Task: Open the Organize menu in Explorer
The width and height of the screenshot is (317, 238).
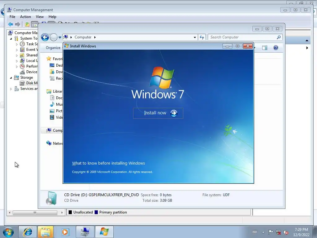Action: click(53, 48)
